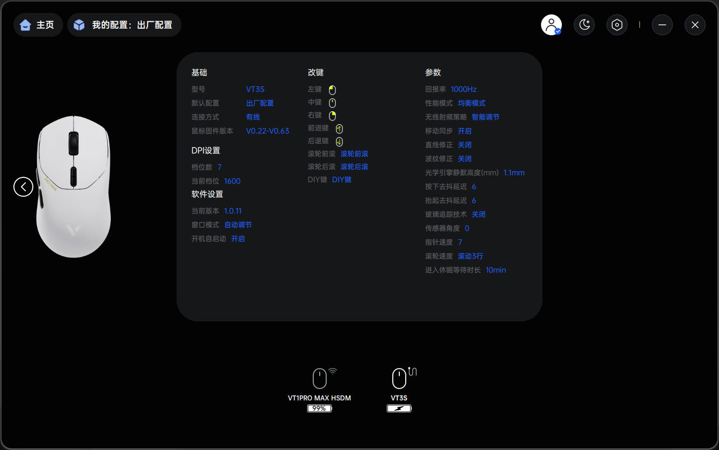The height and width of the screenshot is (450, 719).
Task: Click the model value VT3S in 基础
Action: [x=255, y=89]
